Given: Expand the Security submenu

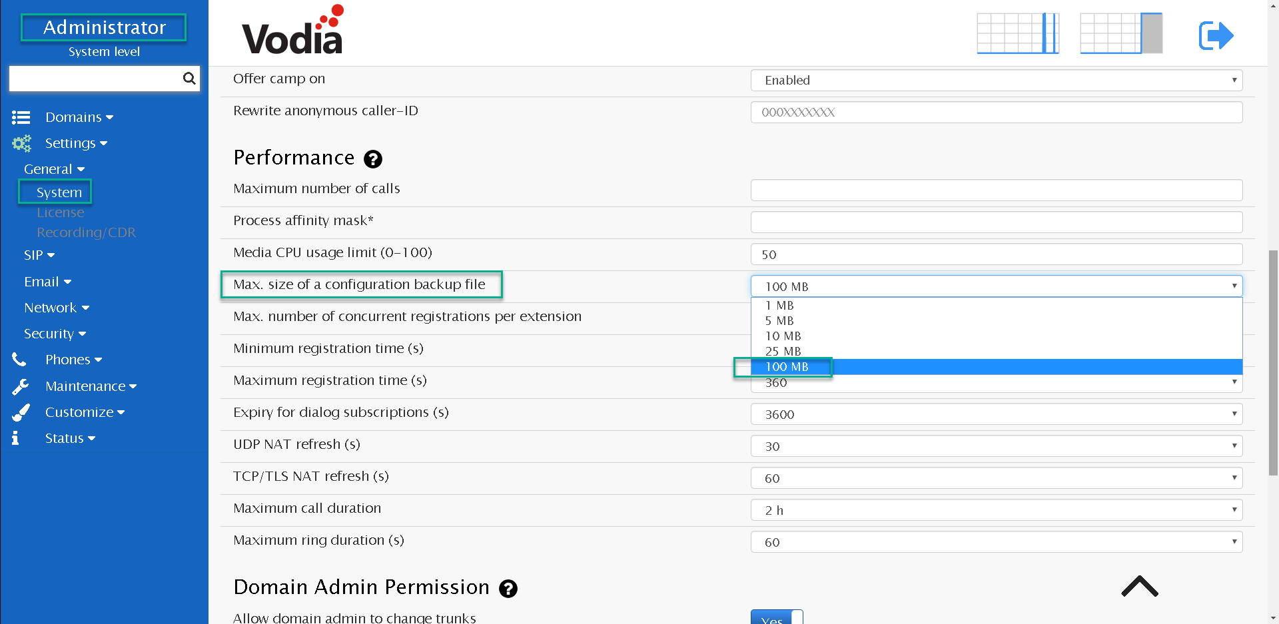Looking at the screenshot, I should (x=55, y=334).
